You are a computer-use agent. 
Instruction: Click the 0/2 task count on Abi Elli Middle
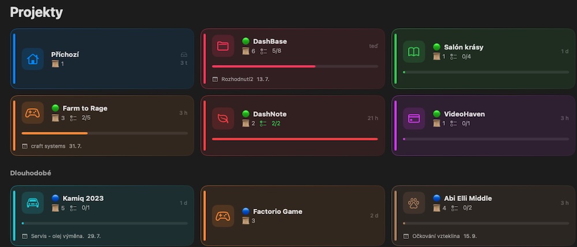point(467,208)
